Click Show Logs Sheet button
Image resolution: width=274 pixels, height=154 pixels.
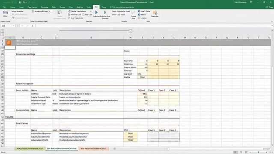coord(119,15)
